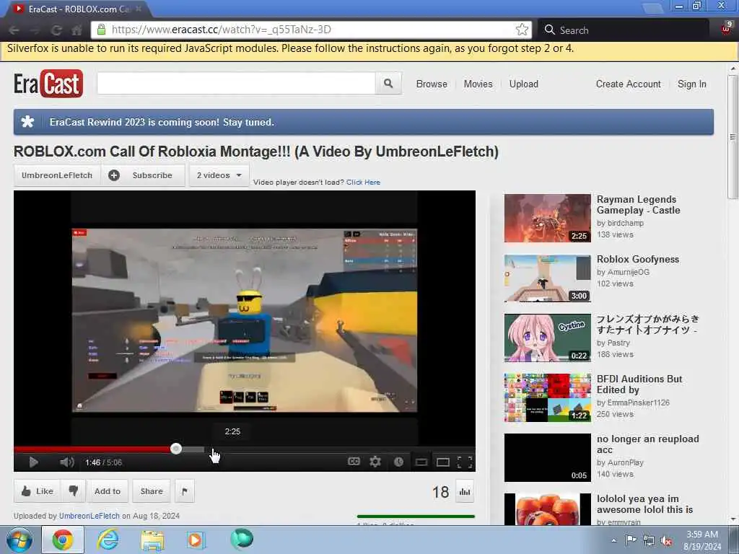Image resolution: width=739 pixels, height=554 pixels.
Task: Open Windows Media Player in taskbar
Action: [x=195, y=540]
